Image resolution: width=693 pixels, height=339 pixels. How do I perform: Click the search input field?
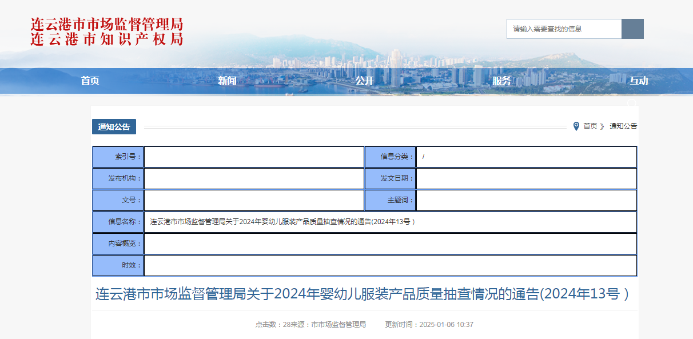(x=564, y=29)
